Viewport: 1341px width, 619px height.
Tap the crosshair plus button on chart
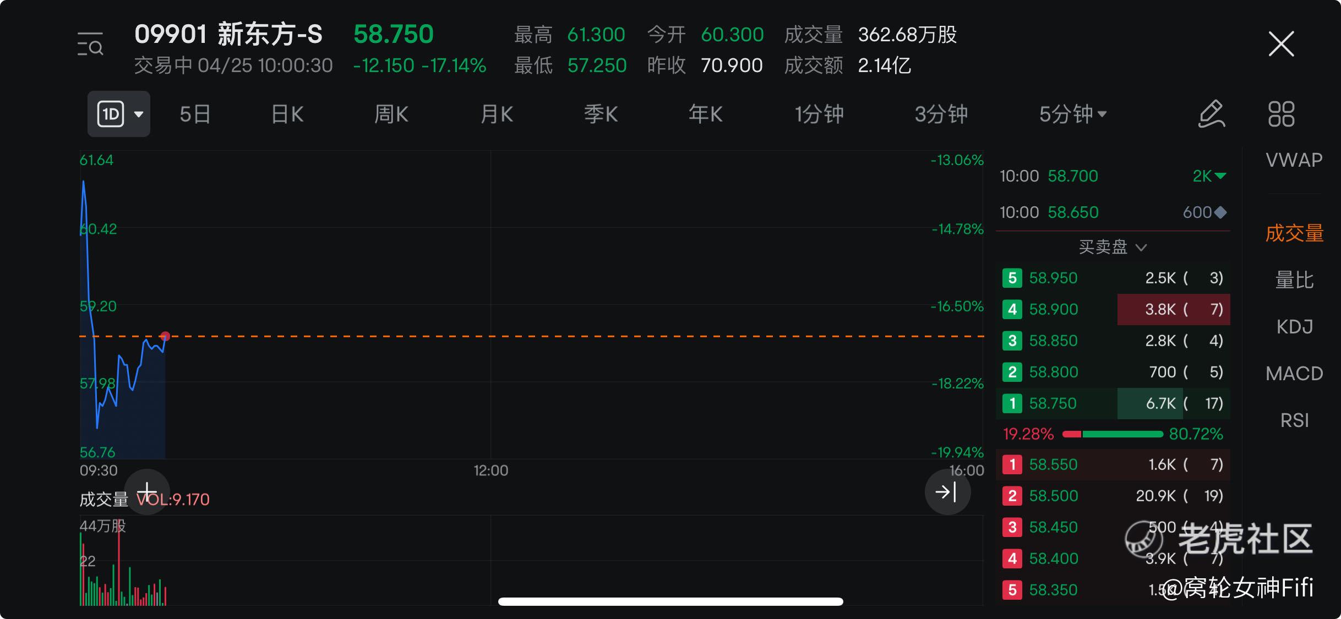coord(147,491)
